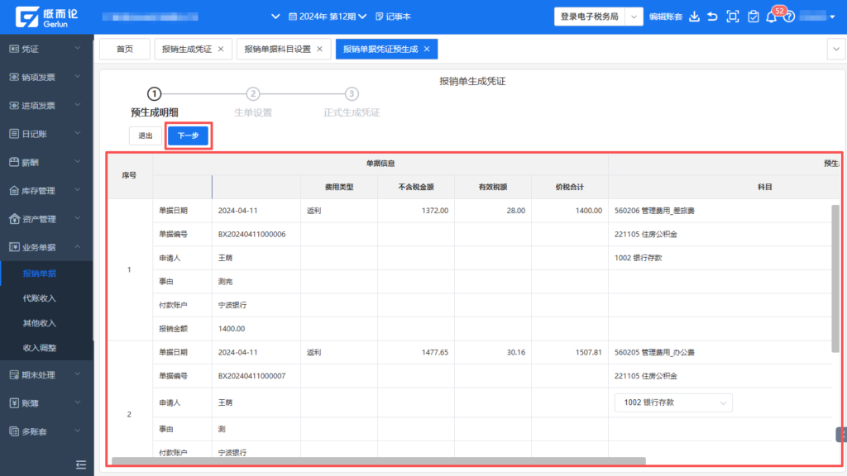Close the 报销单据科目设置 tab
This screenshot has width=847, height=476.
(319, 50)
